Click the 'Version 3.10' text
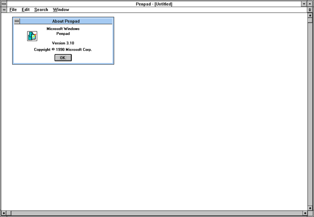The image size is (314, 217). pos(63,43)
